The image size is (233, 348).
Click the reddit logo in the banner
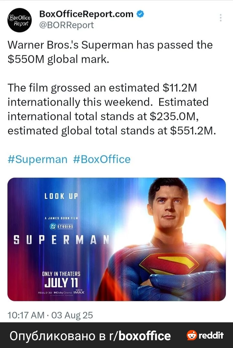205,335
